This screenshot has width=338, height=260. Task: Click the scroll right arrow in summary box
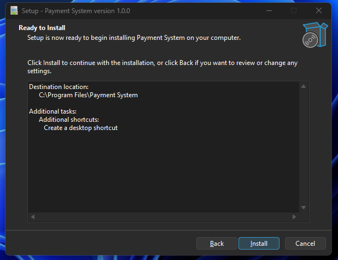[294, 217]
